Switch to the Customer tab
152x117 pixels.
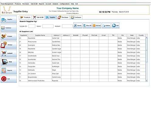(x=76, y=17)
